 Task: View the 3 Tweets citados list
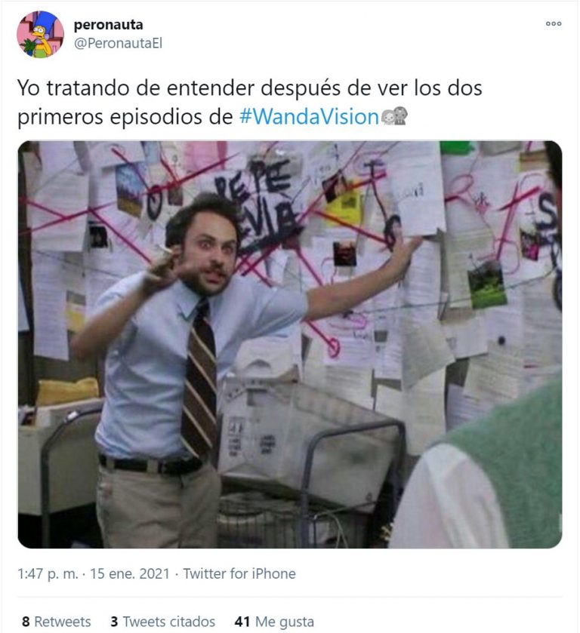click(x=162, y=621)
